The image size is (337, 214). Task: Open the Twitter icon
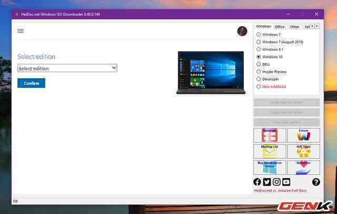pyautogui.click(x=267, y=182)
